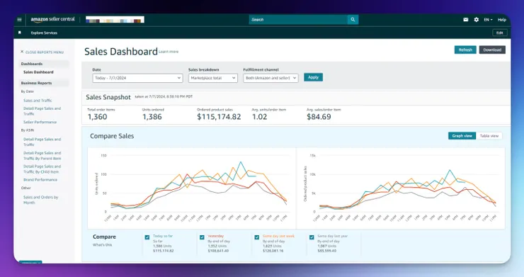The height and width of the screenshot is (277, 524).
Task: Switch to Graph view
Action: 462,136
